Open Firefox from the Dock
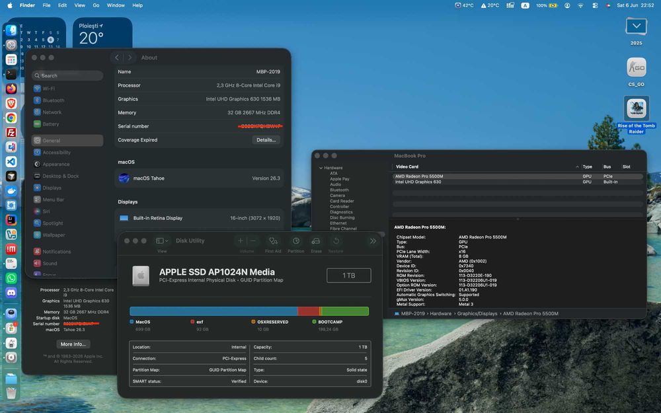Screen dimensions: 661x413 pos(11,89)
